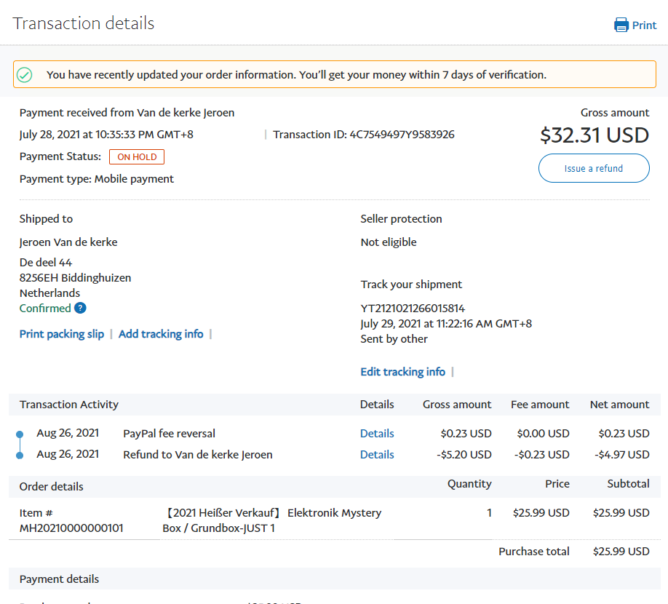This screenshot has height=604, width=668.
Task: Open the help icon next to Confirmed
Action: [80, 308]
